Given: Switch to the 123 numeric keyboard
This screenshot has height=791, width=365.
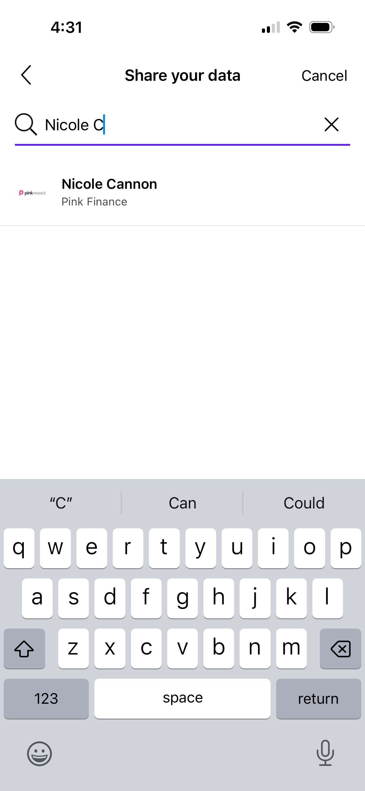Looking at the screenshot, I should click(x=46, y=698).
